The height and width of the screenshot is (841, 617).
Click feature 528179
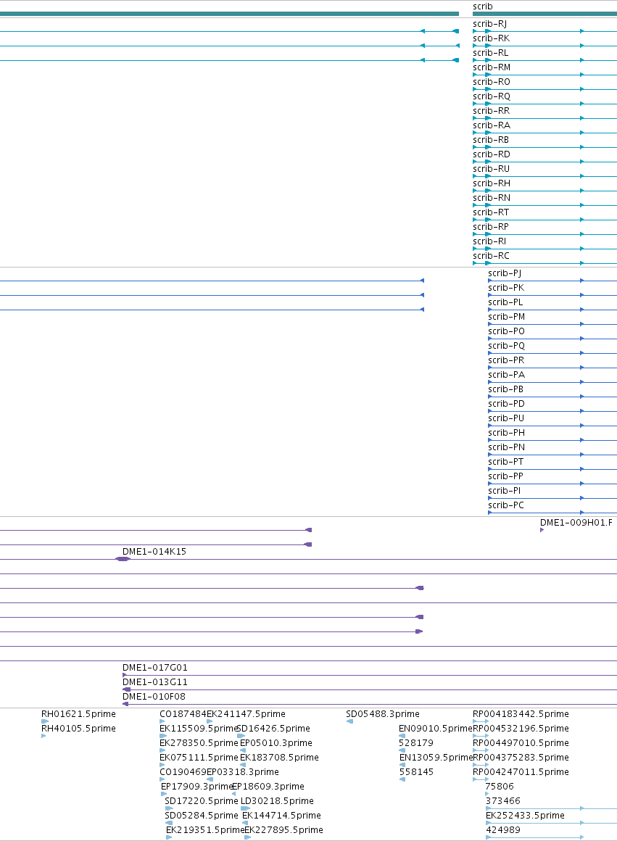click(x=416, y=743)
